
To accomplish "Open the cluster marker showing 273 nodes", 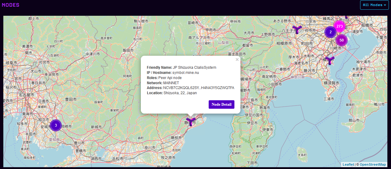I will (340, 26).
